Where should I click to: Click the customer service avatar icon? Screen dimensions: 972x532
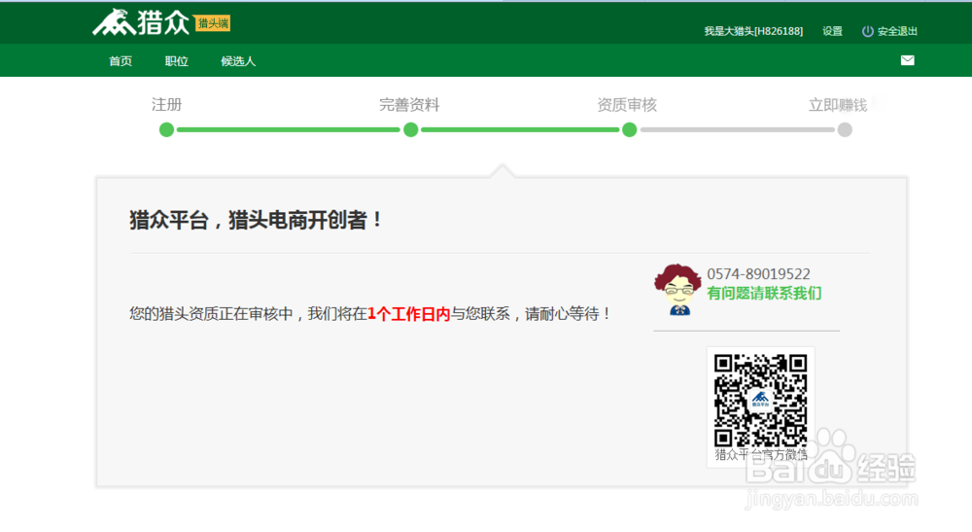click(677, 290)
